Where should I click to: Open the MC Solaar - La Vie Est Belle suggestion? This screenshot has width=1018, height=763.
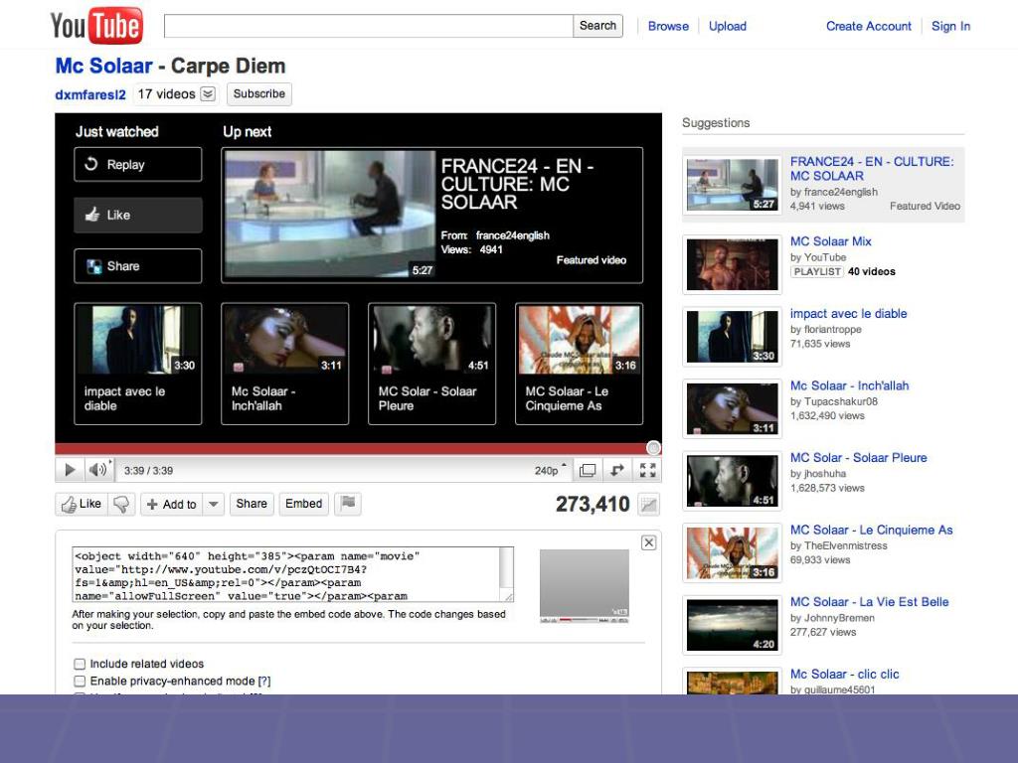coord(869,601)
